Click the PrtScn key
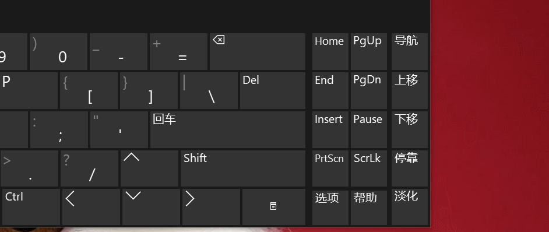 coord(330,168)
